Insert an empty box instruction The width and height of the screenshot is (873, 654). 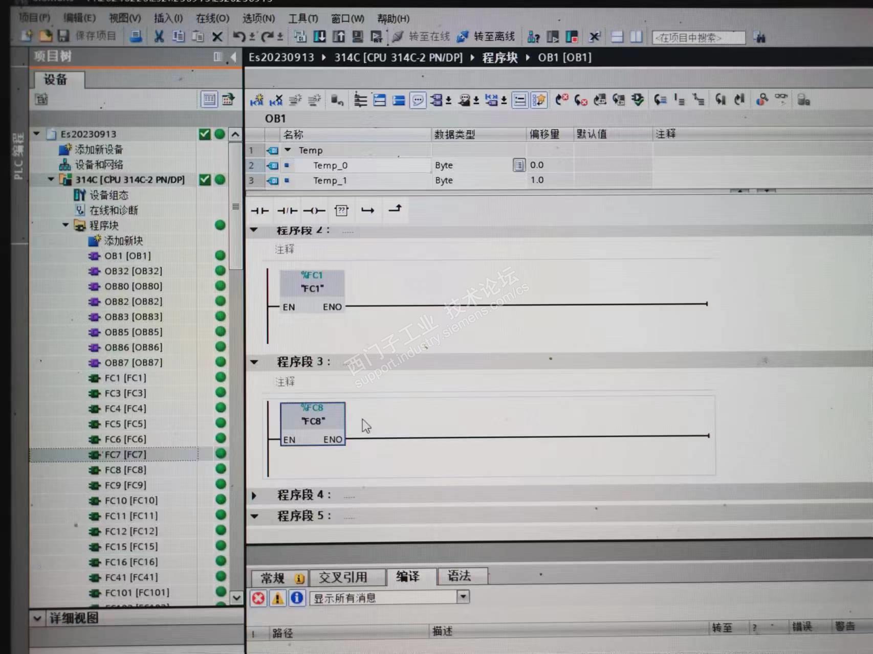(x=341, y=210)
